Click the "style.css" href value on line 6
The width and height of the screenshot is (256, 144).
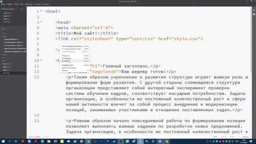[x=186, y=39]
